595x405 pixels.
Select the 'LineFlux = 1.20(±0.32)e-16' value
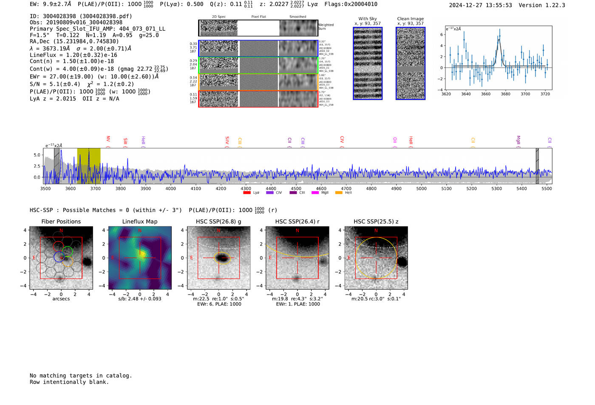point(74,55)
